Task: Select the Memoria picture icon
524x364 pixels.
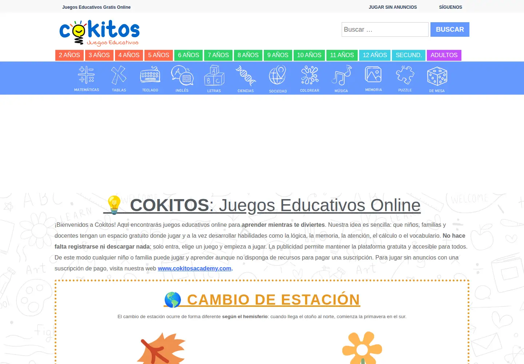Action: 373,79
